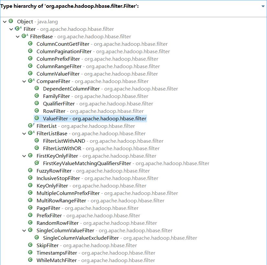
Task: Select the ColumnPrefixFilter entry
Action: (97, 59)
